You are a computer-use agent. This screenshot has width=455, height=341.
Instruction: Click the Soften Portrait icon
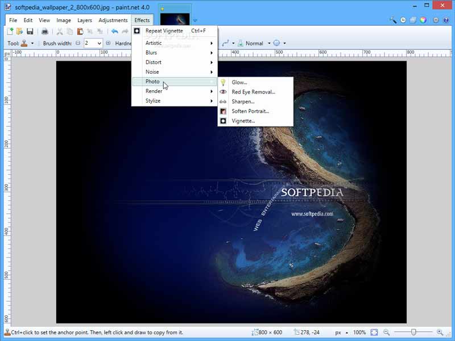coord(223,111)
